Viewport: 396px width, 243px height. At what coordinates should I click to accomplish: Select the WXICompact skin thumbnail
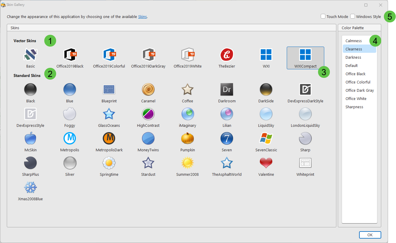click(x=305, y=58)
